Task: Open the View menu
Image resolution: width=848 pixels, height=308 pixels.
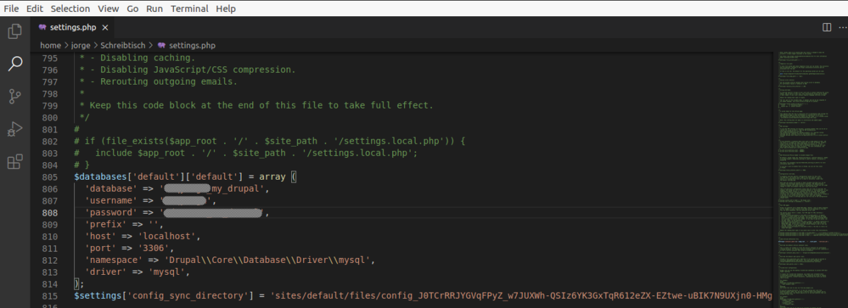Action: pyautogui.click(x=108, y=8)
